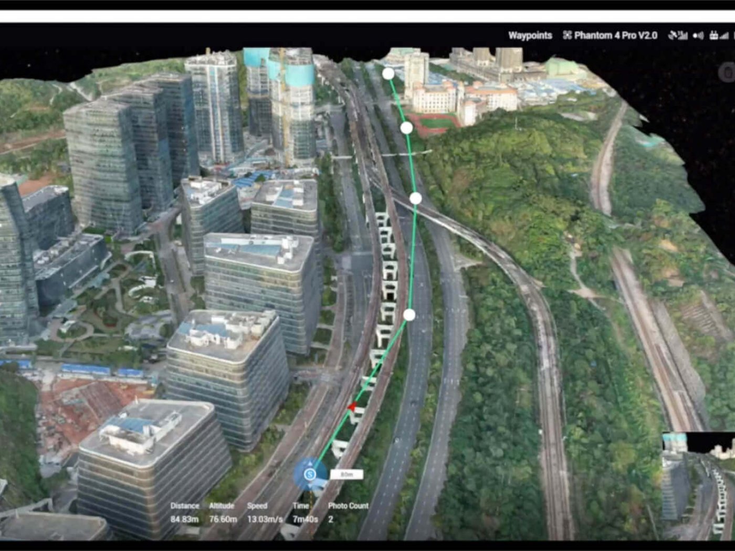Click the obstacle sensing status icon
The height and width of the screenshot is (551, 735).
[698, 35]
